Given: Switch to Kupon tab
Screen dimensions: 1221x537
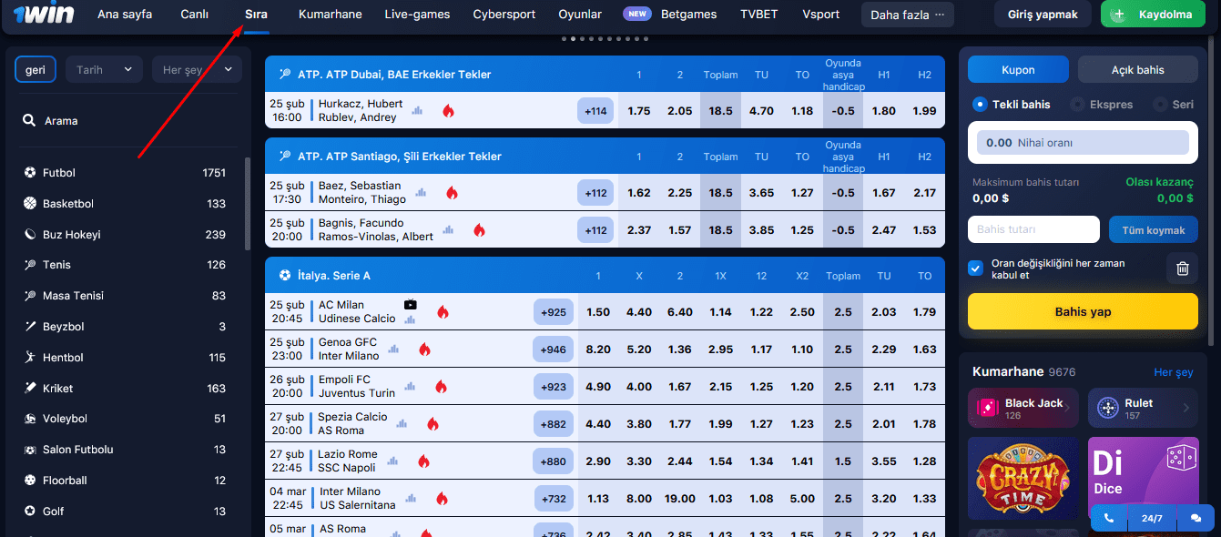Looking at the screenshot, I should pos(1018,69).
